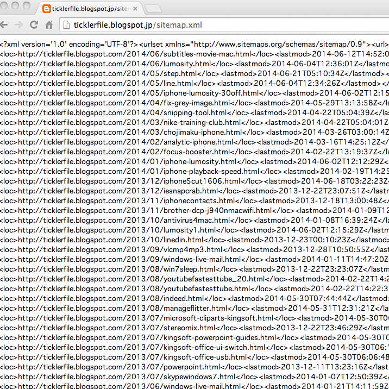Click the win7sleep.html entry
Image resolution: width=389 pixels, height=389 pixels.
195,269
